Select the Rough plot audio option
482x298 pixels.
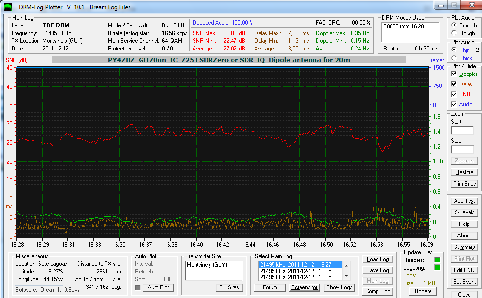453,33
